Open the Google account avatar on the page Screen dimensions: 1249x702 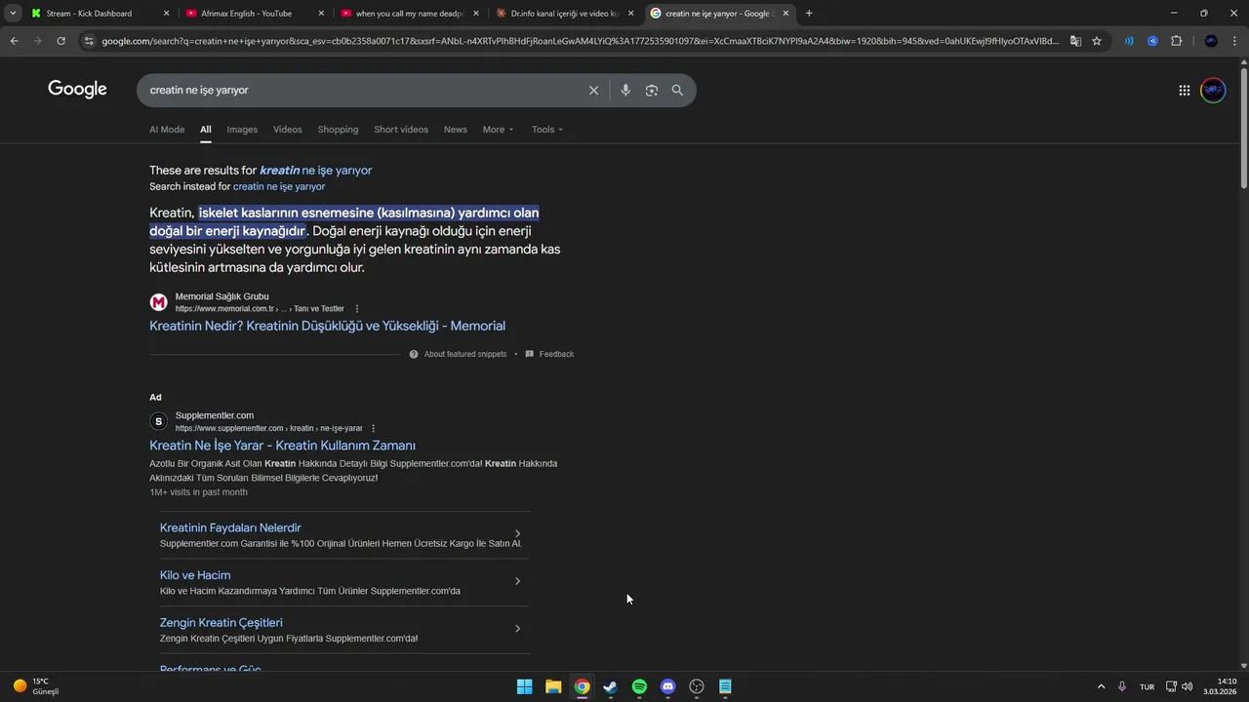1213,91
